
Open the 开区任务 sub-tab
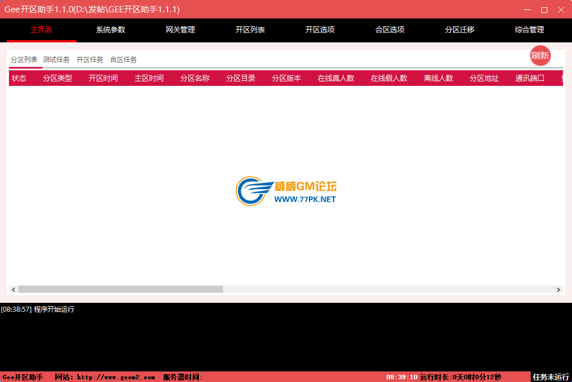click(90, 60)
